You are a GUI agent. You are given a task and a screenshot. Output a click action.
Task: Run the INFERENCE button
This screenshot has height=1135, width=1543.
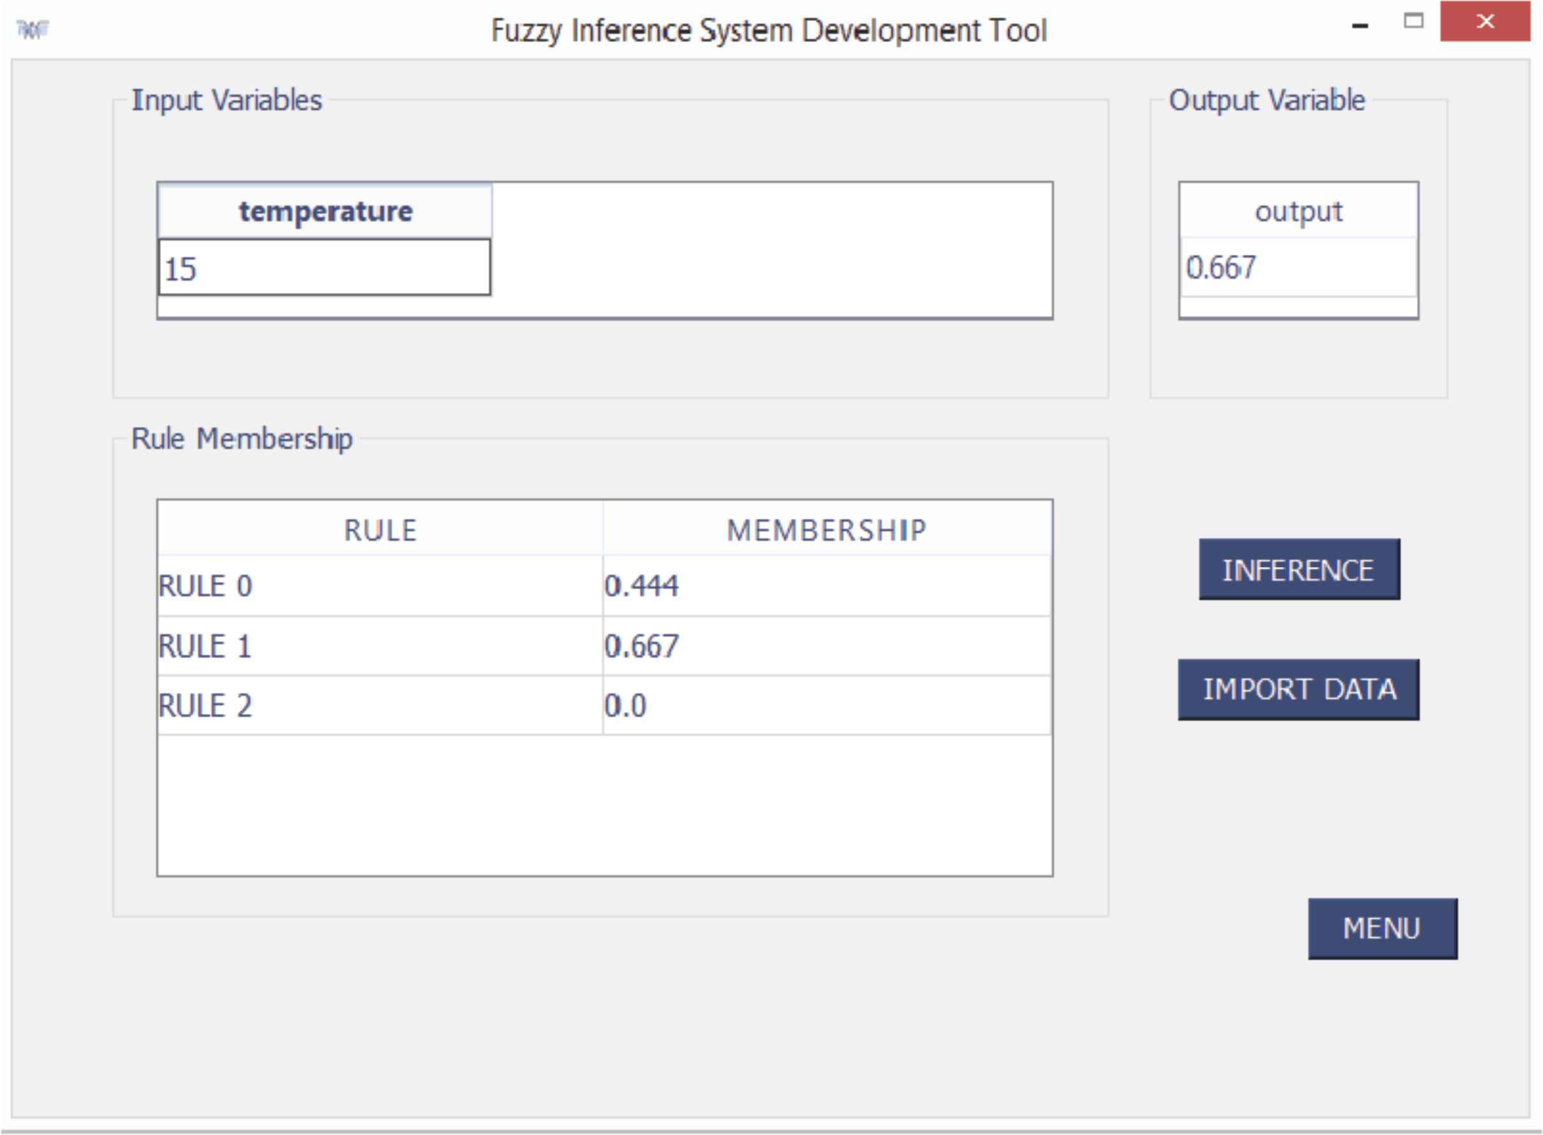tap(1298, 569)
